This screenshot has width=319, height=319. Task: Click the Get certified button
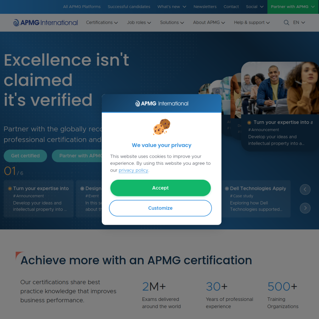pyautogui.click(x=26, y=156)
